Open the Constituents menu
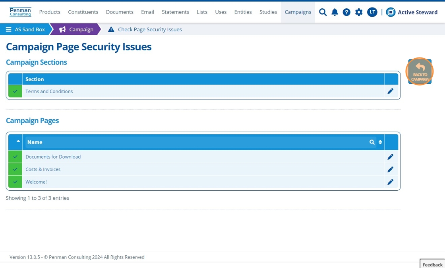Screen dimensions: 445x268 (x=83, y=12)
